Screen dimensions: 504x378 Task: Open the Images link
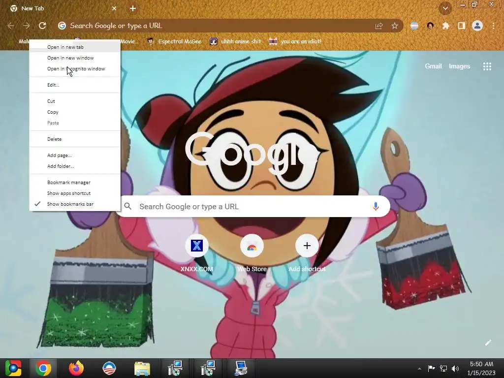point(459,66)
